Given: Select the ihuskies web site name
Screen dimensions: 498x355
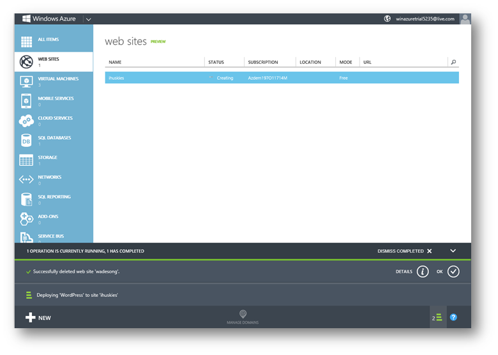Looking at the screenshot, I should point(116,78).
